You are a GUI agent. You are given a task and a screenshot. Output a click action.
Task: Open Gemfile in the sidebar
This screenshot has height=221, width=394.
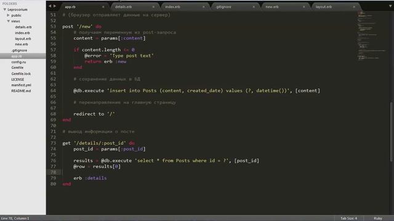pyautogui.click(x=17, y=68)
